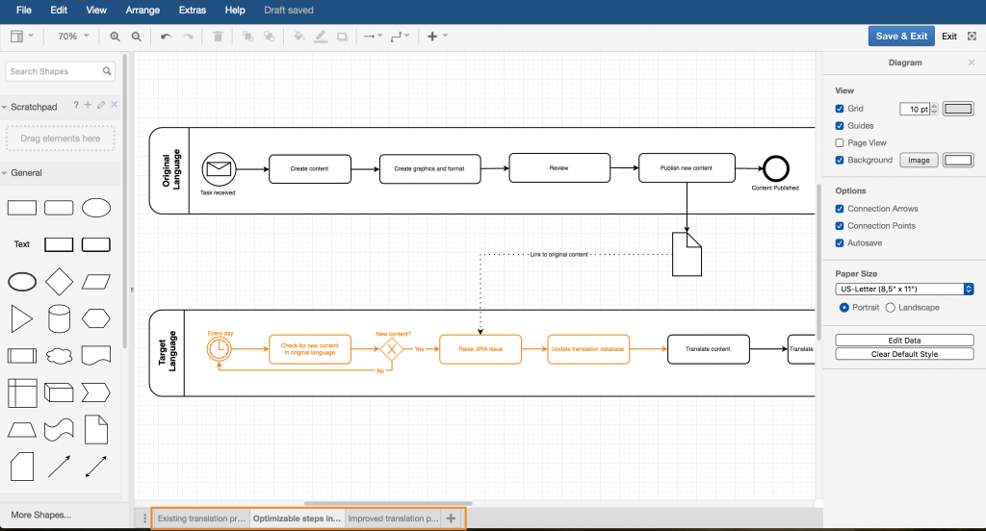The height and width of the screenshot is (531, 986).
Task: Click the Redo arrow icon
Action: point(188,37)
